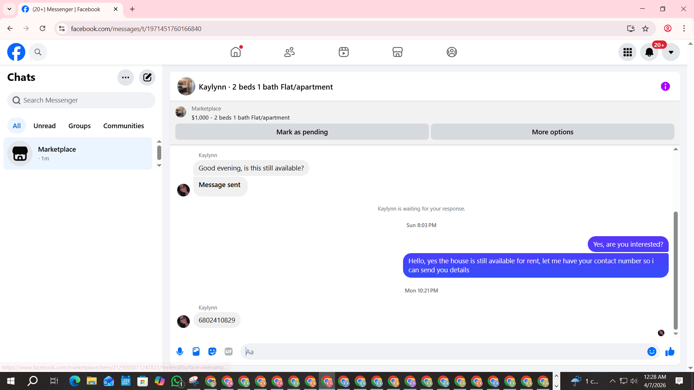This screenshot has height=390, width=694.
Task: Open the Friends icon in top navigation
Action: 290,52
